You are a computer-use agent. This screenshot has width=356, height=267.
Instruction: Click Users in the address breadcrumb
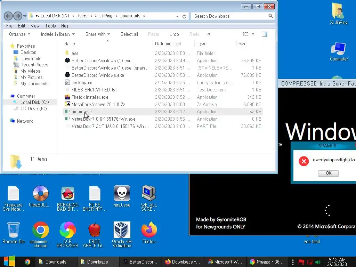[82, 16]
